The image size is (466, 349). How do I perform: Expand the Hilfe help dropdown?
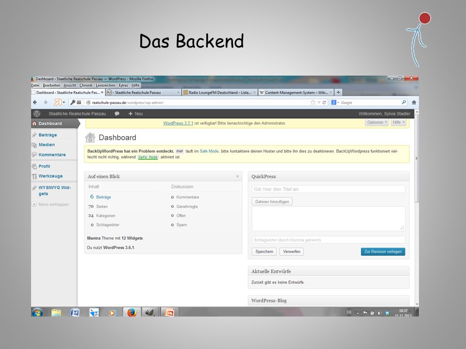[399, 122]
